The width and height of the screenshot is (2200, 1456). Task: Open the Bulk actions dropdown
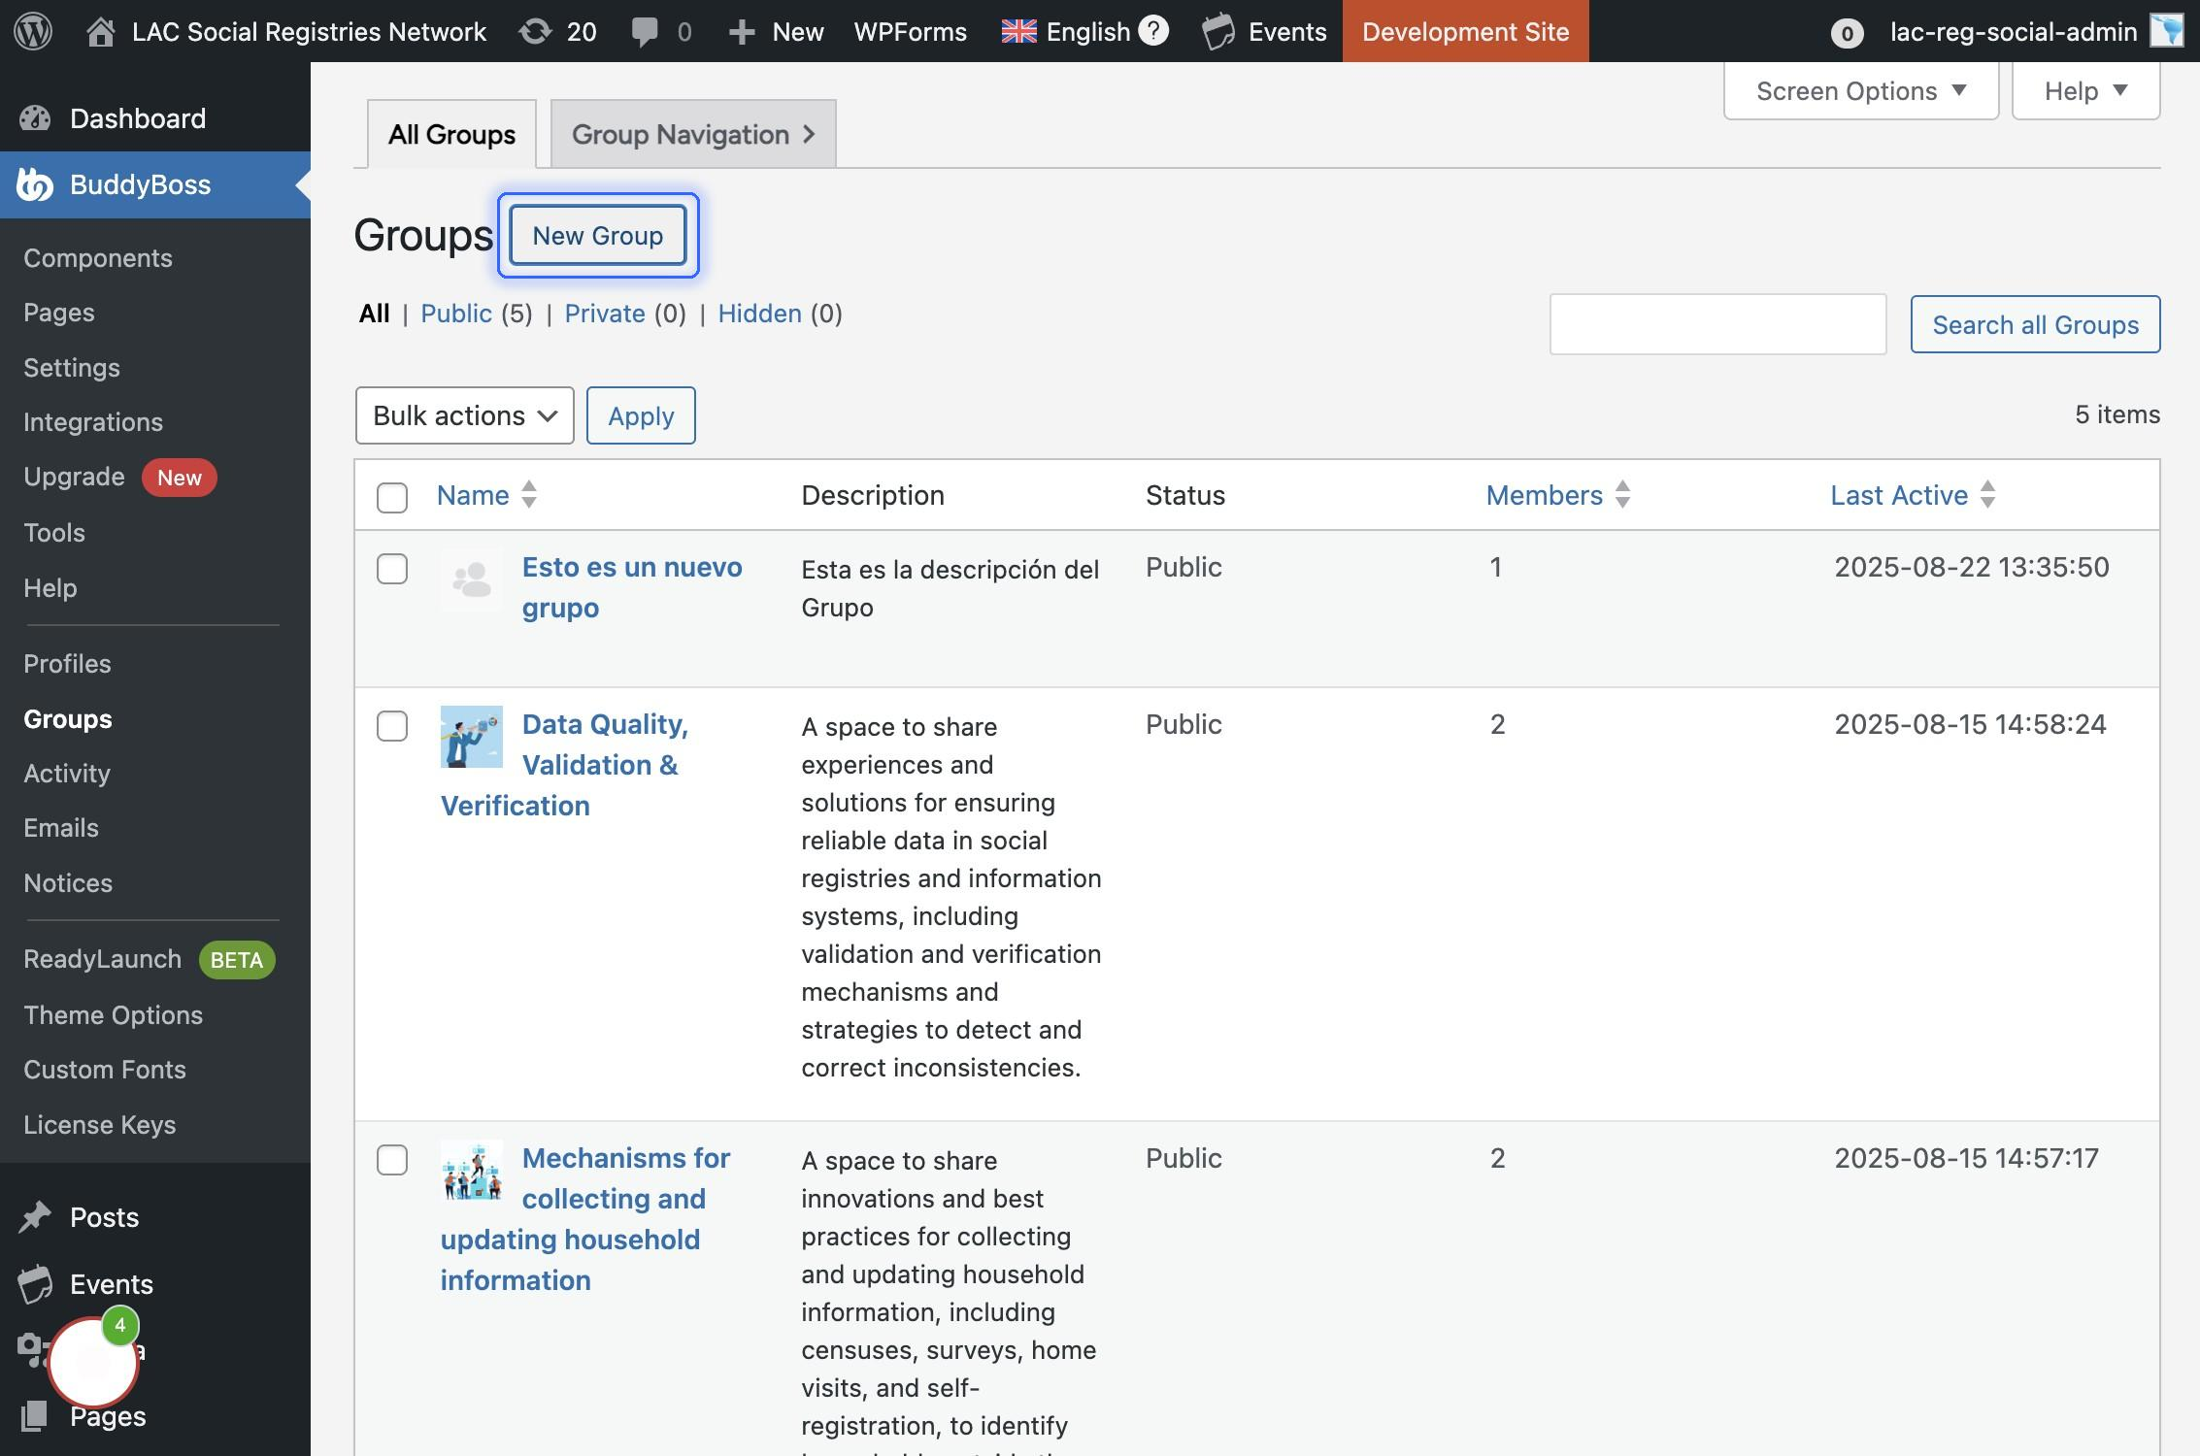(x=464, y=415)
